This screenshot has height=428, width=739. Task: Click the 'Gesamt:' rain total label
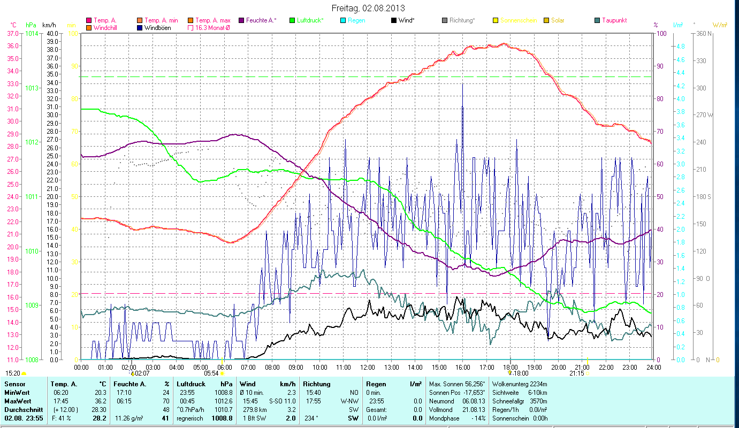click(377, 409)
